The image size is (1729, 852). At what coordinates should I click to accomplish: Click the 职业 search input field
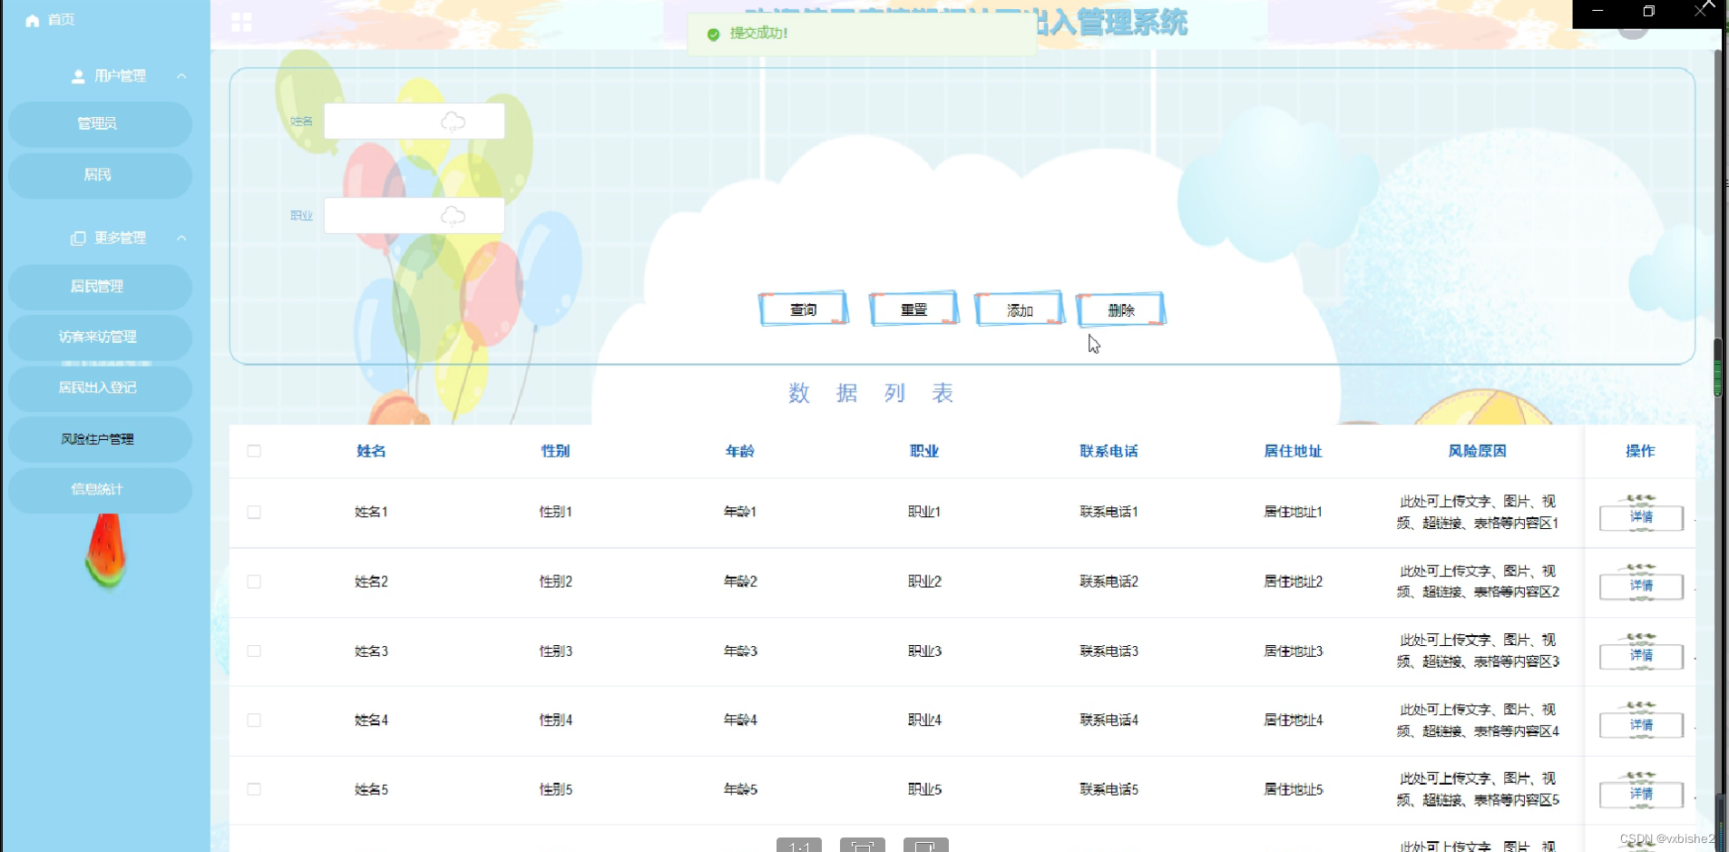click(x=415, y=215)
